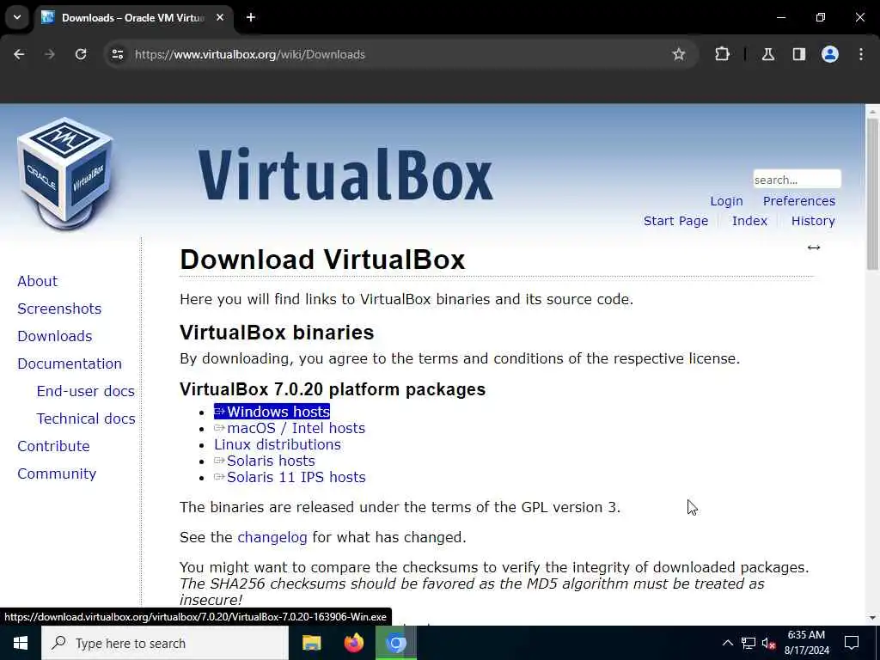Open File Explorer from the taskbar

click(x=311, y=643)
